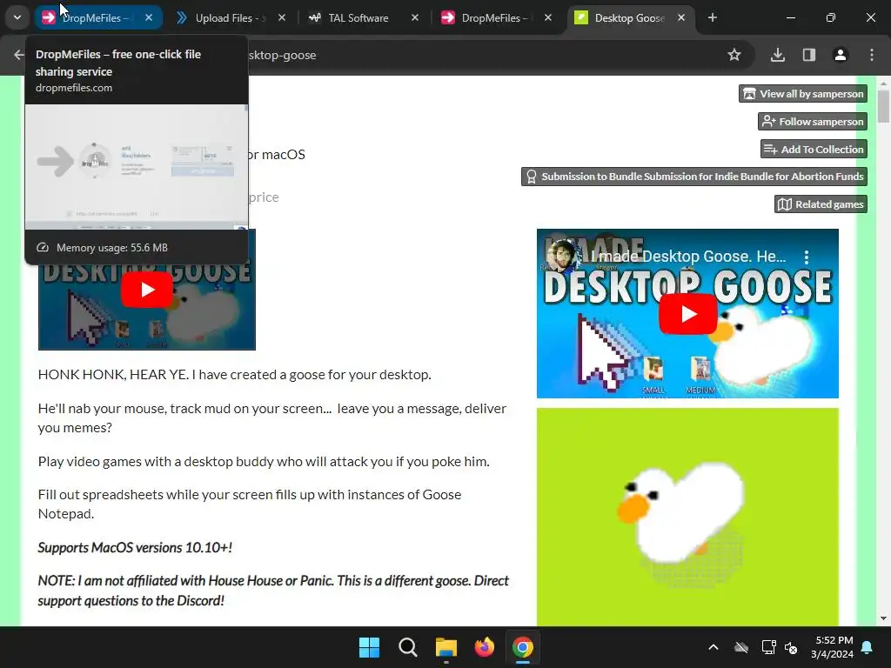This screenshot has width=891, height=668.
Task: Show hidden system tray icons
Action: pos(713,647)
